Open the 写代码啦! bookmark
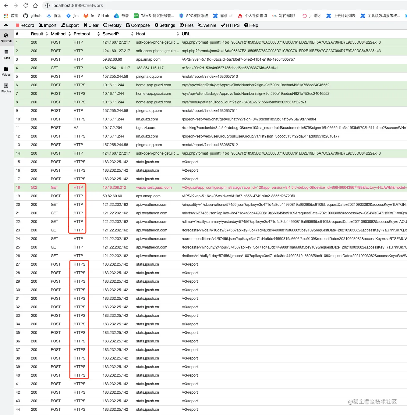 pos(283,16)
